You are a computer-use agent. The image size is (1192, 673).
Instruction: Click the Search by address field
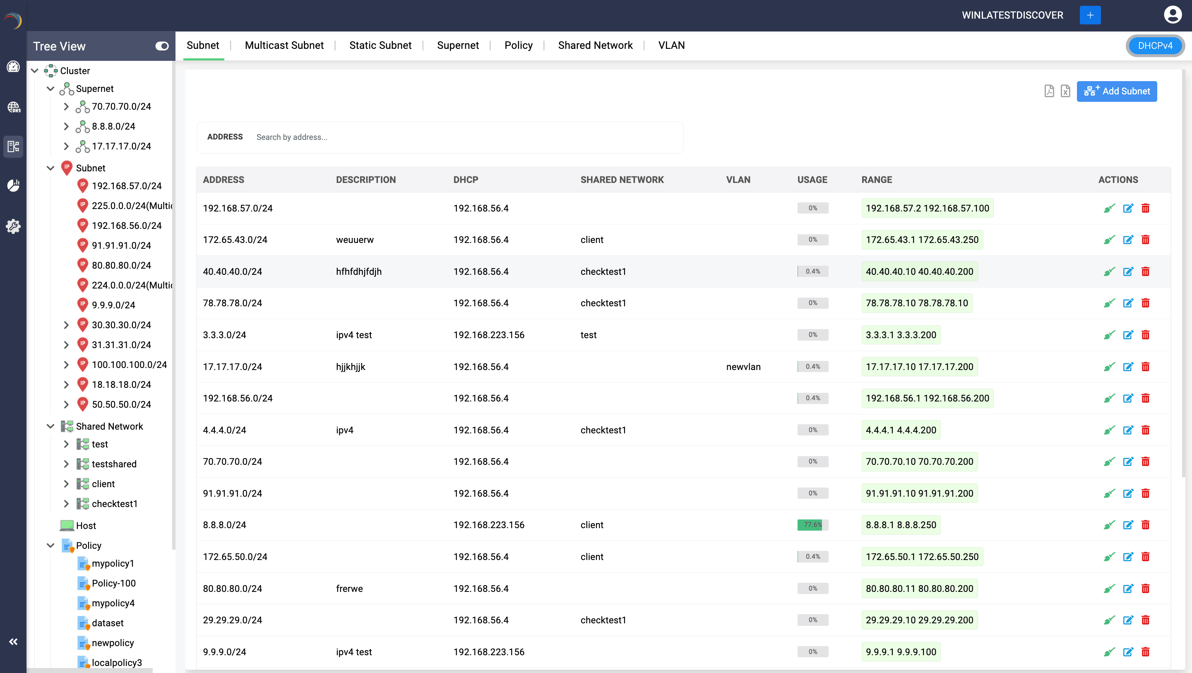tap(463, 137)
